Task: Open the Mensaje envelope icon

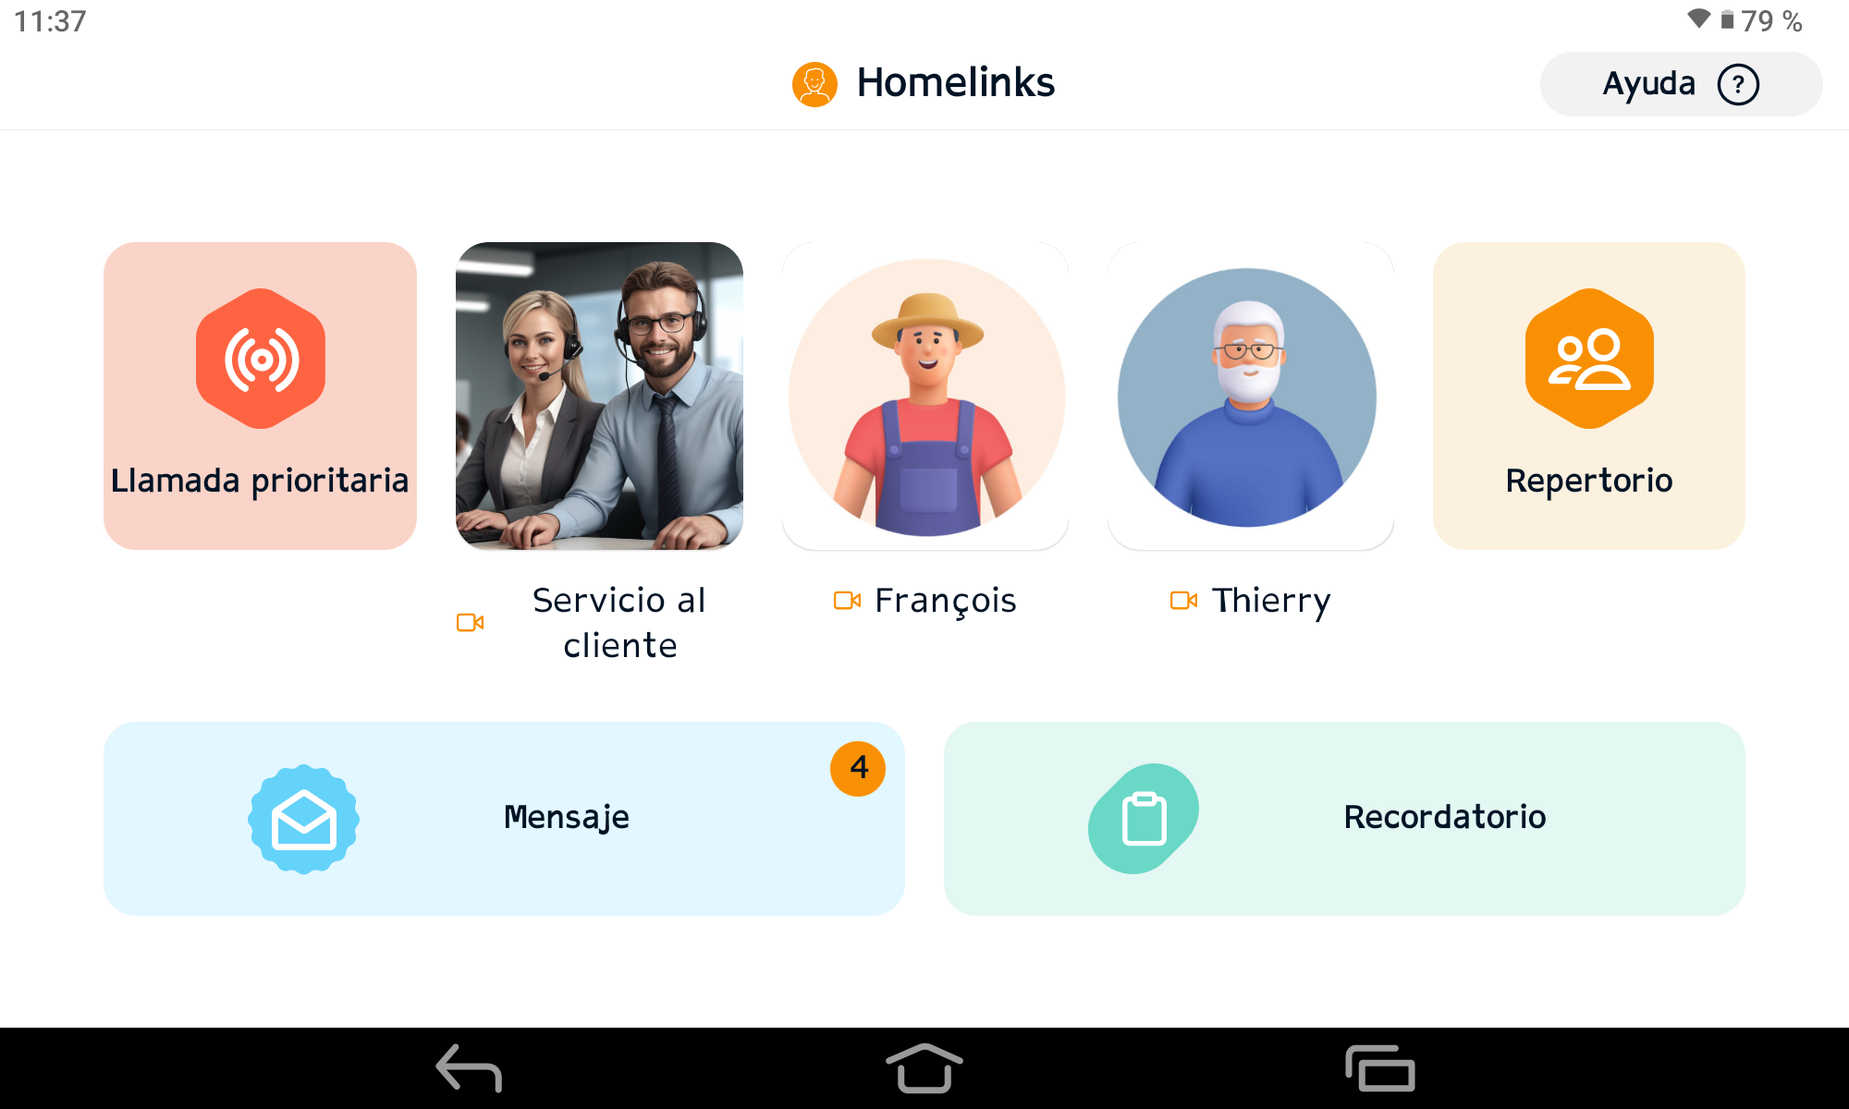Action: tap(303, 819)
